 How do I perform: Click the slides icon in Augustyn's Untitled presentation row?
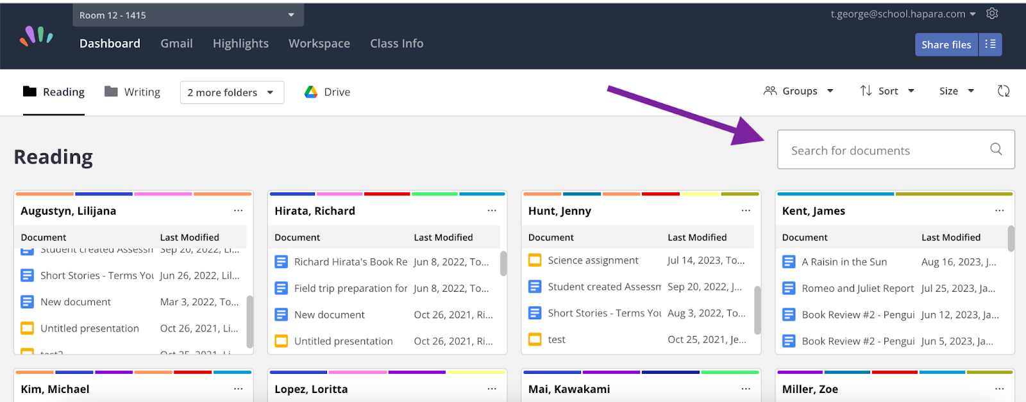click(x=27, y=328)
